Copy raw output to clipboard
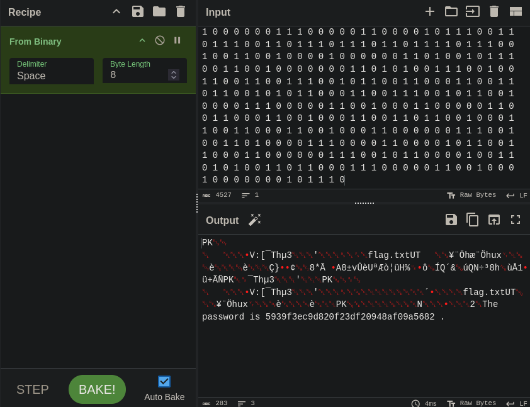Viewport: 530px width, 407px height. click(x=473, y=220)
